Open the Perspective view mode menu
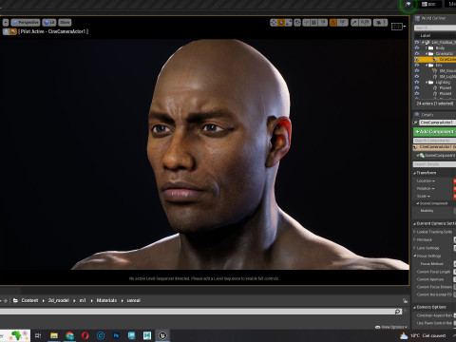This screenshot has width=456, height=342. (x=26, y=23)
